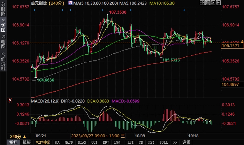244x145 pixels.
Task: Click the 104.4897 price box on right axis
Action: (x=232, y=84)
